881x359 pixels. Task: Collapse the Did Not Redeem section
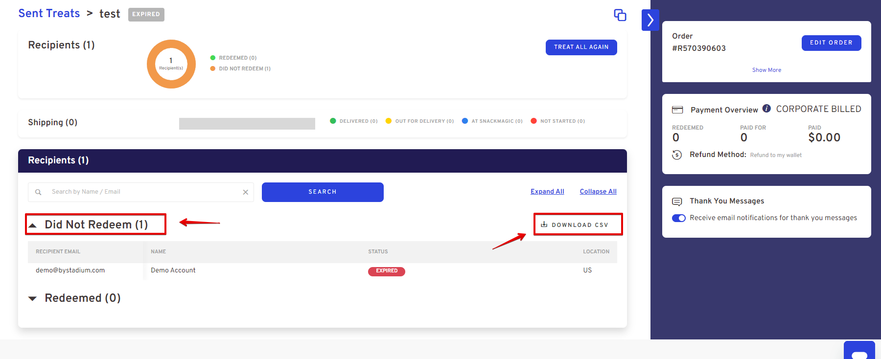coord(33,225)
